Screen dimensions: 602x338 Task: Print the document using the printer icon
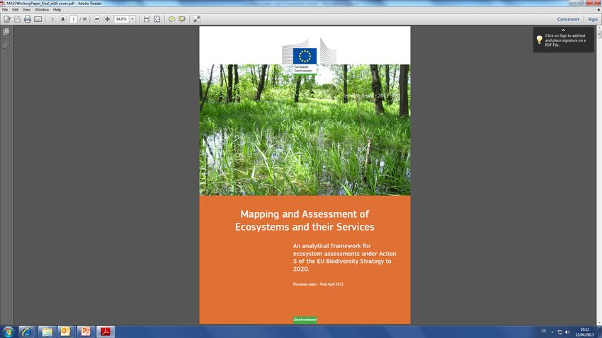(27, 19)
